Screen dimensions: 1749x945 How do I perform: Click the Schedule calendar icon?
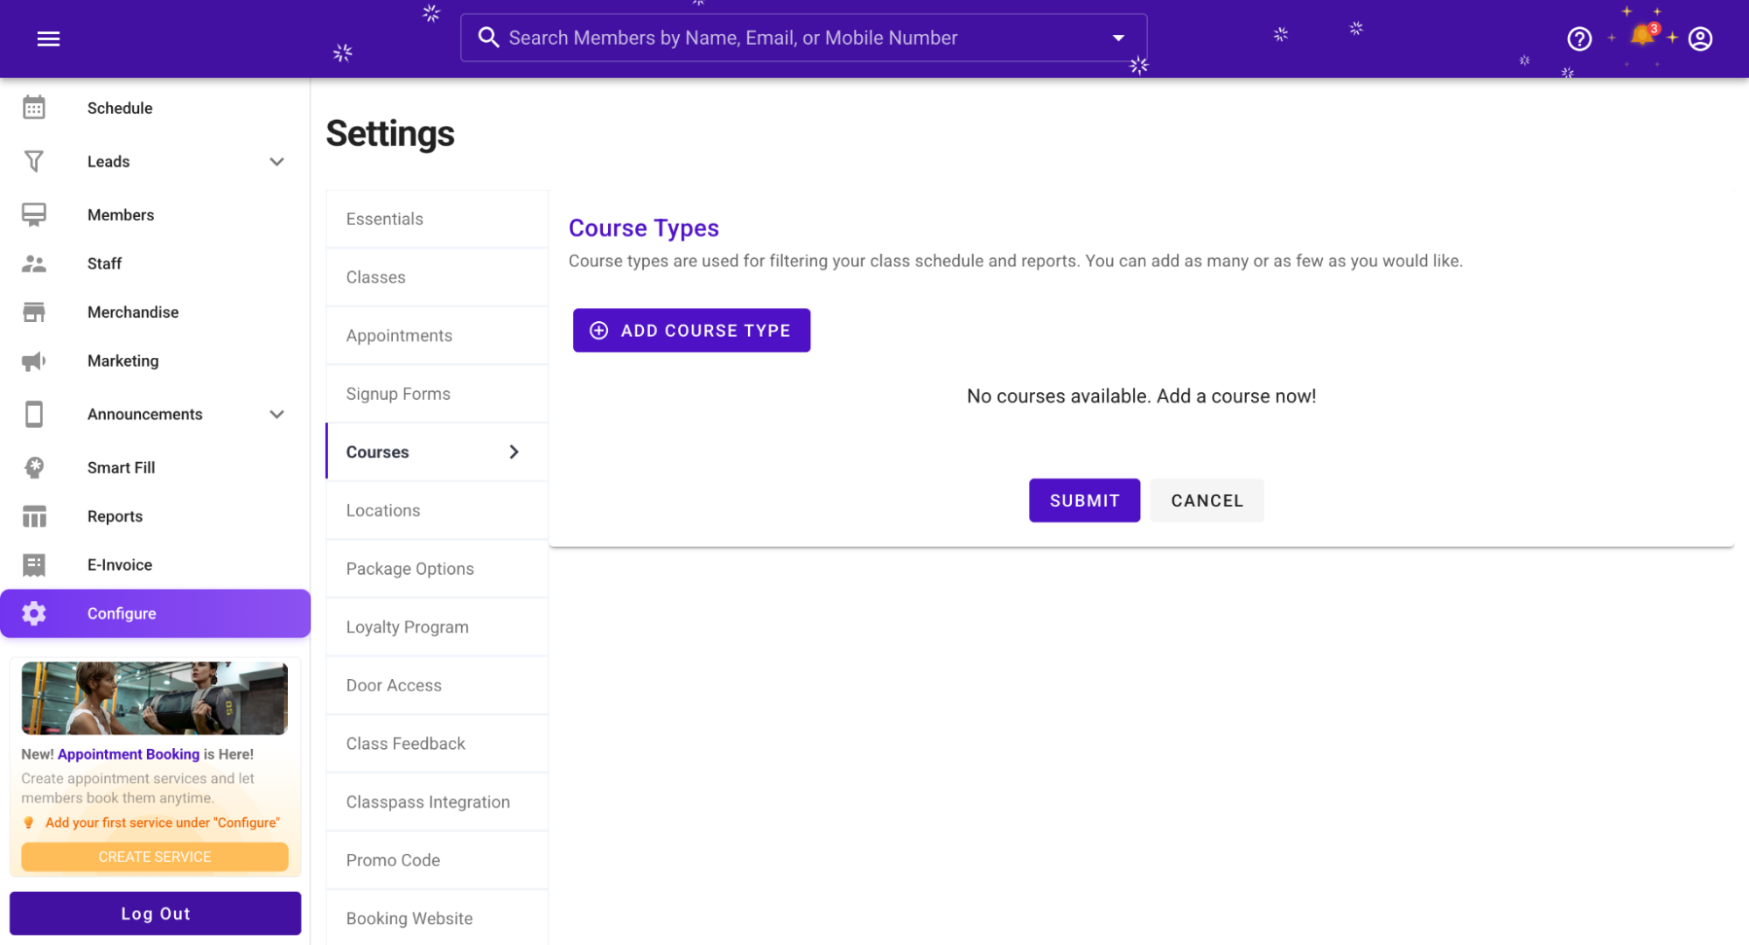34,108
